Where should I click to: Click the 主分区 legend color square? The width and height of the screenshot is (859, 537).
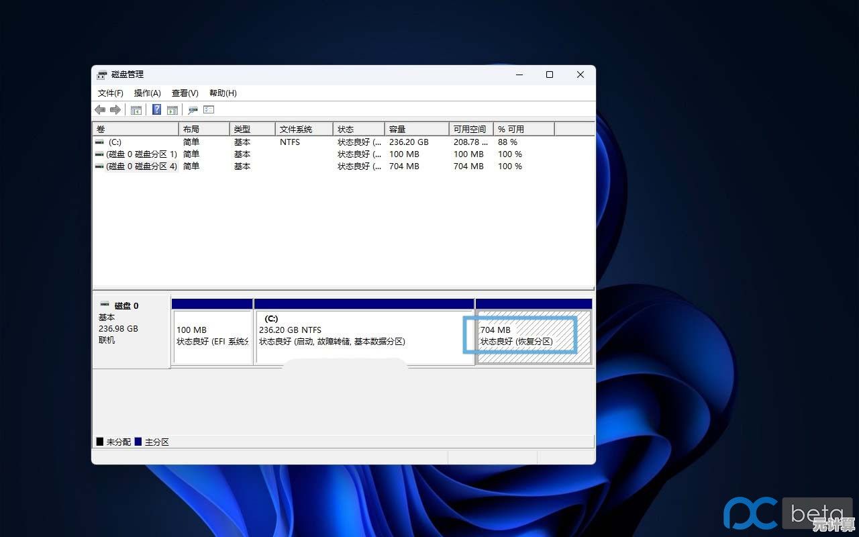click(x=139, y=442)
